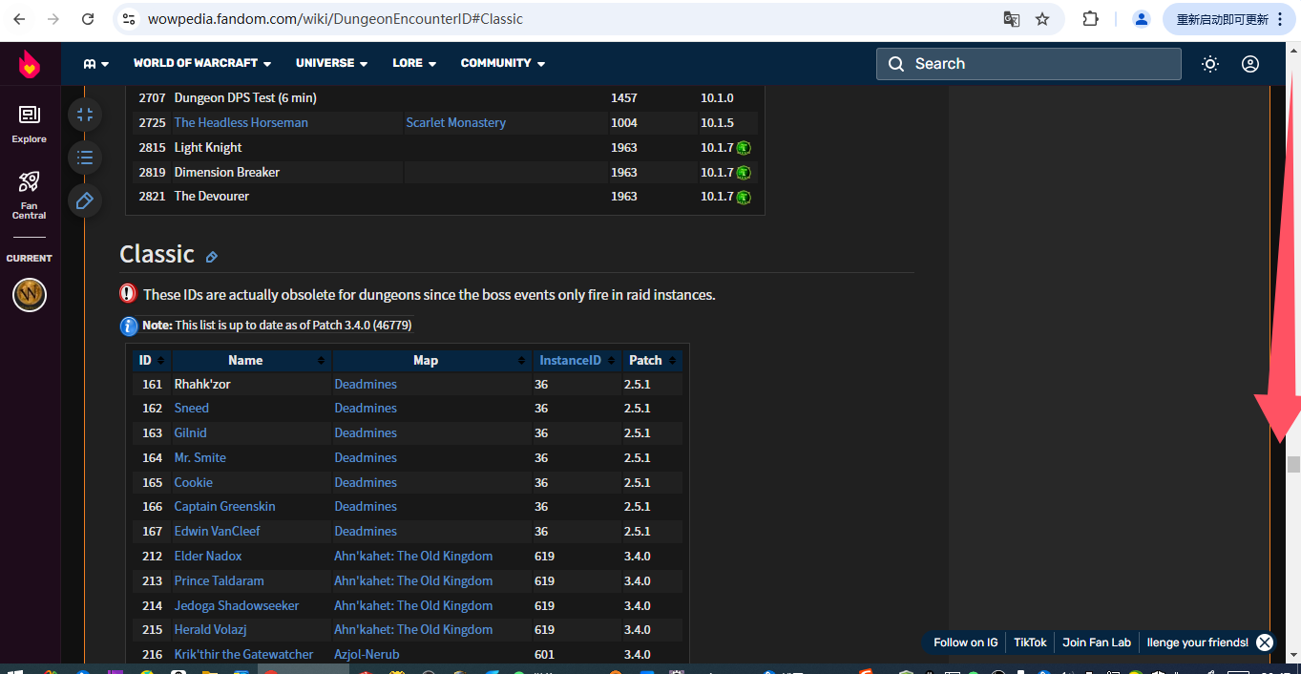Expand the wiki logo dropdown menu
1301x674 pixels.
[96, 64]
